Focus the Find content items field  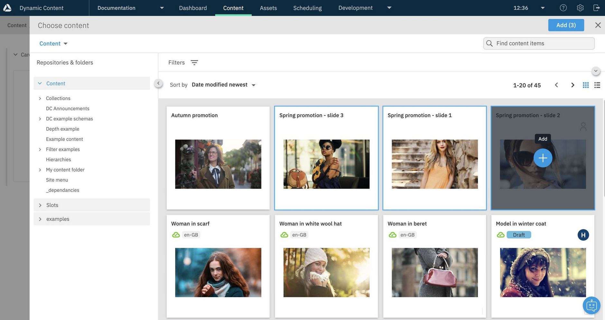pos(539,43)
